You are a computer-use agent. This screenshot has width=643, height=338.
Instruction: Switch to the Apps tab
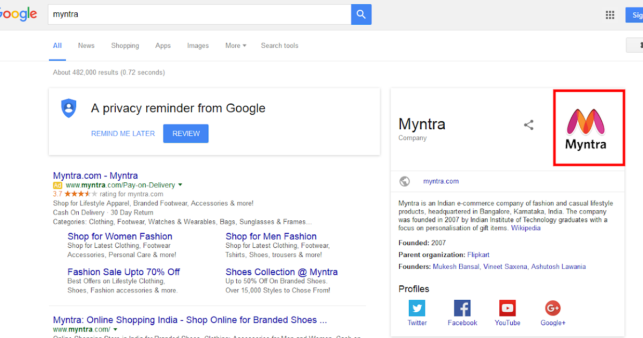tap(163, 46)
